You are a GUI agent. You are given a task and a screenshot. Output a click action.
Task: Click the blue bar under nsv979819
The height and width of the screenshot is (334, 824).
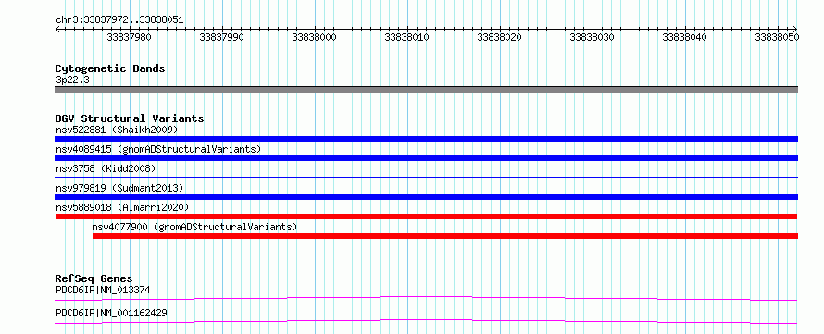[x=426, y=197]
